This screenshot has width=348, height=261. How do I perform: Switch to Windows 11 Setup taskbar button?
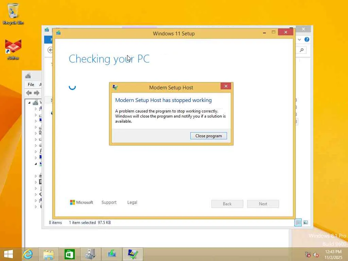coord(111,254)
